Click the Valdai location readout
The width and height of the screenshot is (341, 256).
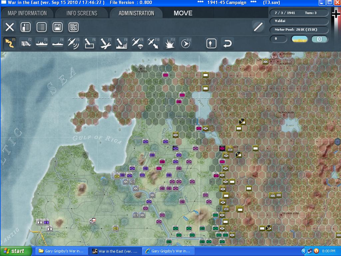click(299, 21)
